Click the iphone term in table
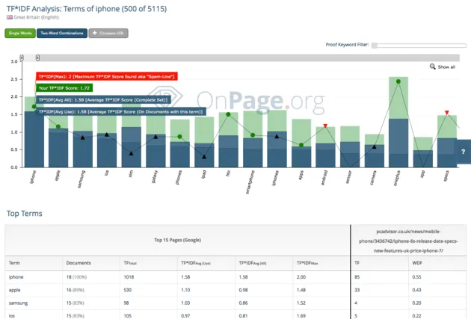 16,277
